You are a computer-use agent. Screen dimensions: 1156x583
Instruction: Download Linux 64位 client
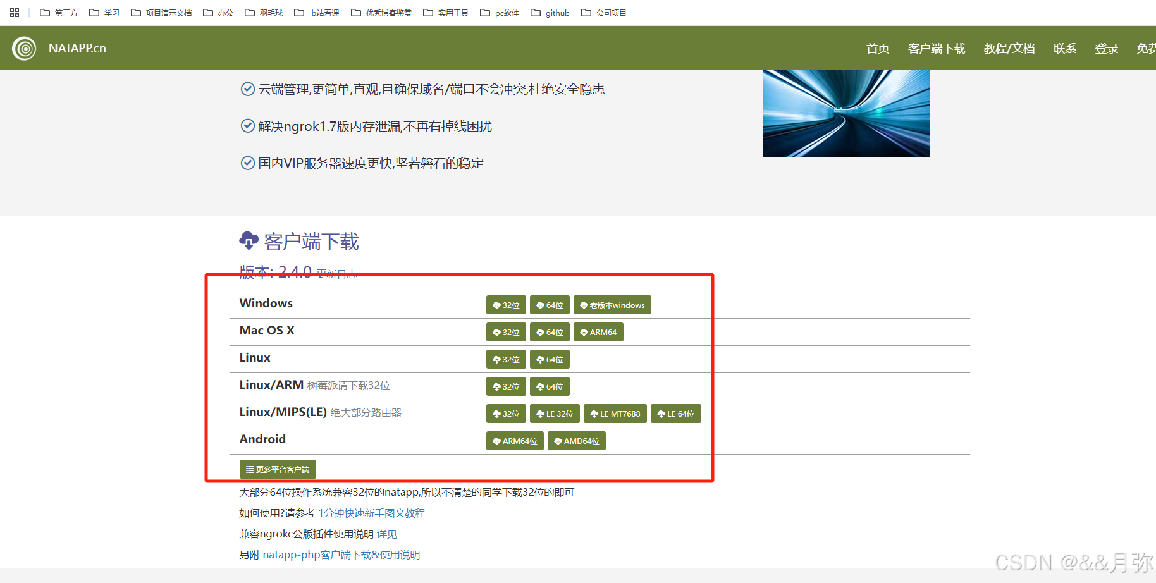pos(550,359)
